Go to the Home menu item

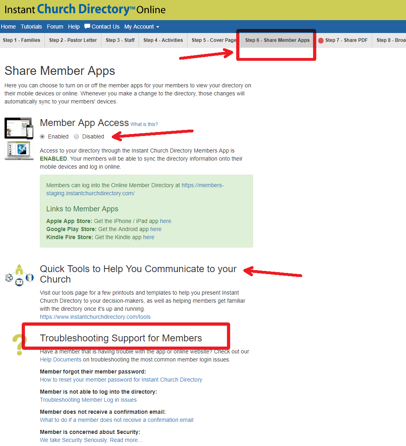(x=8, y=27)
